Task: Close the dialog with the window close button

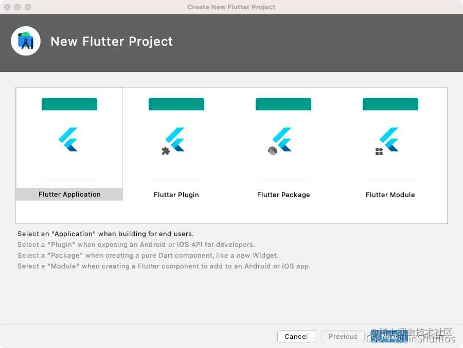Action: pyautogui.click(x=7, y=7)
